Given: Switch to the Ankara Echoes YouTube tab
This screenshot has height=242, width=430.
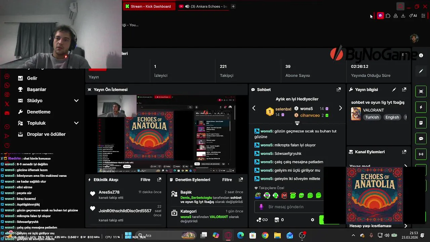Looking at the screenshot, I should pos(203,6).
